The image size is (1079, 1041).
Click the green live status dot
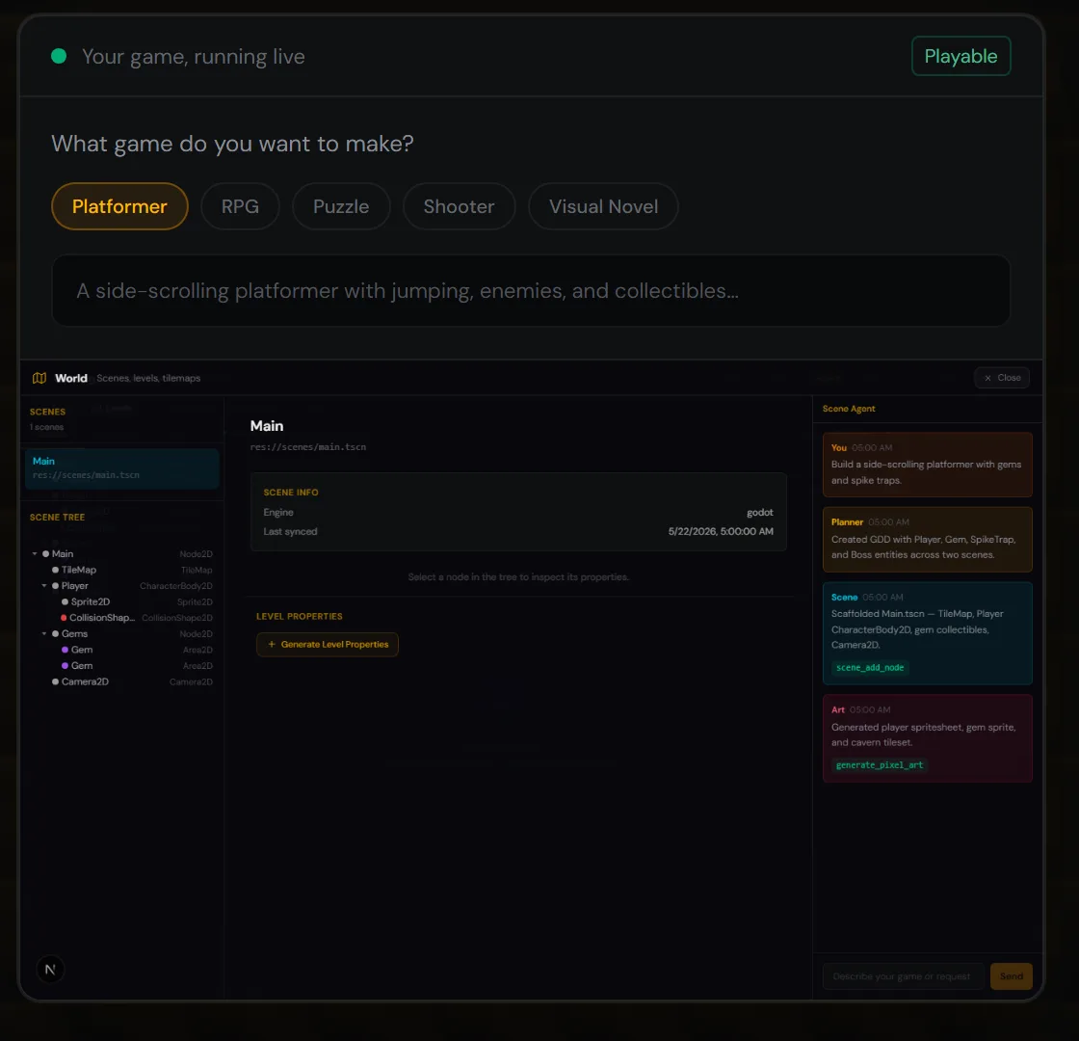click(59, 56)
